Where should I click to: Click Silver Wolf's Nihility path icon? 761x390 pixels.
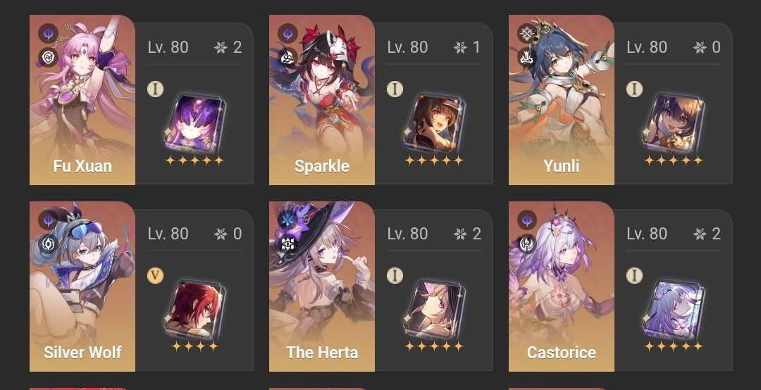[48, 244]
